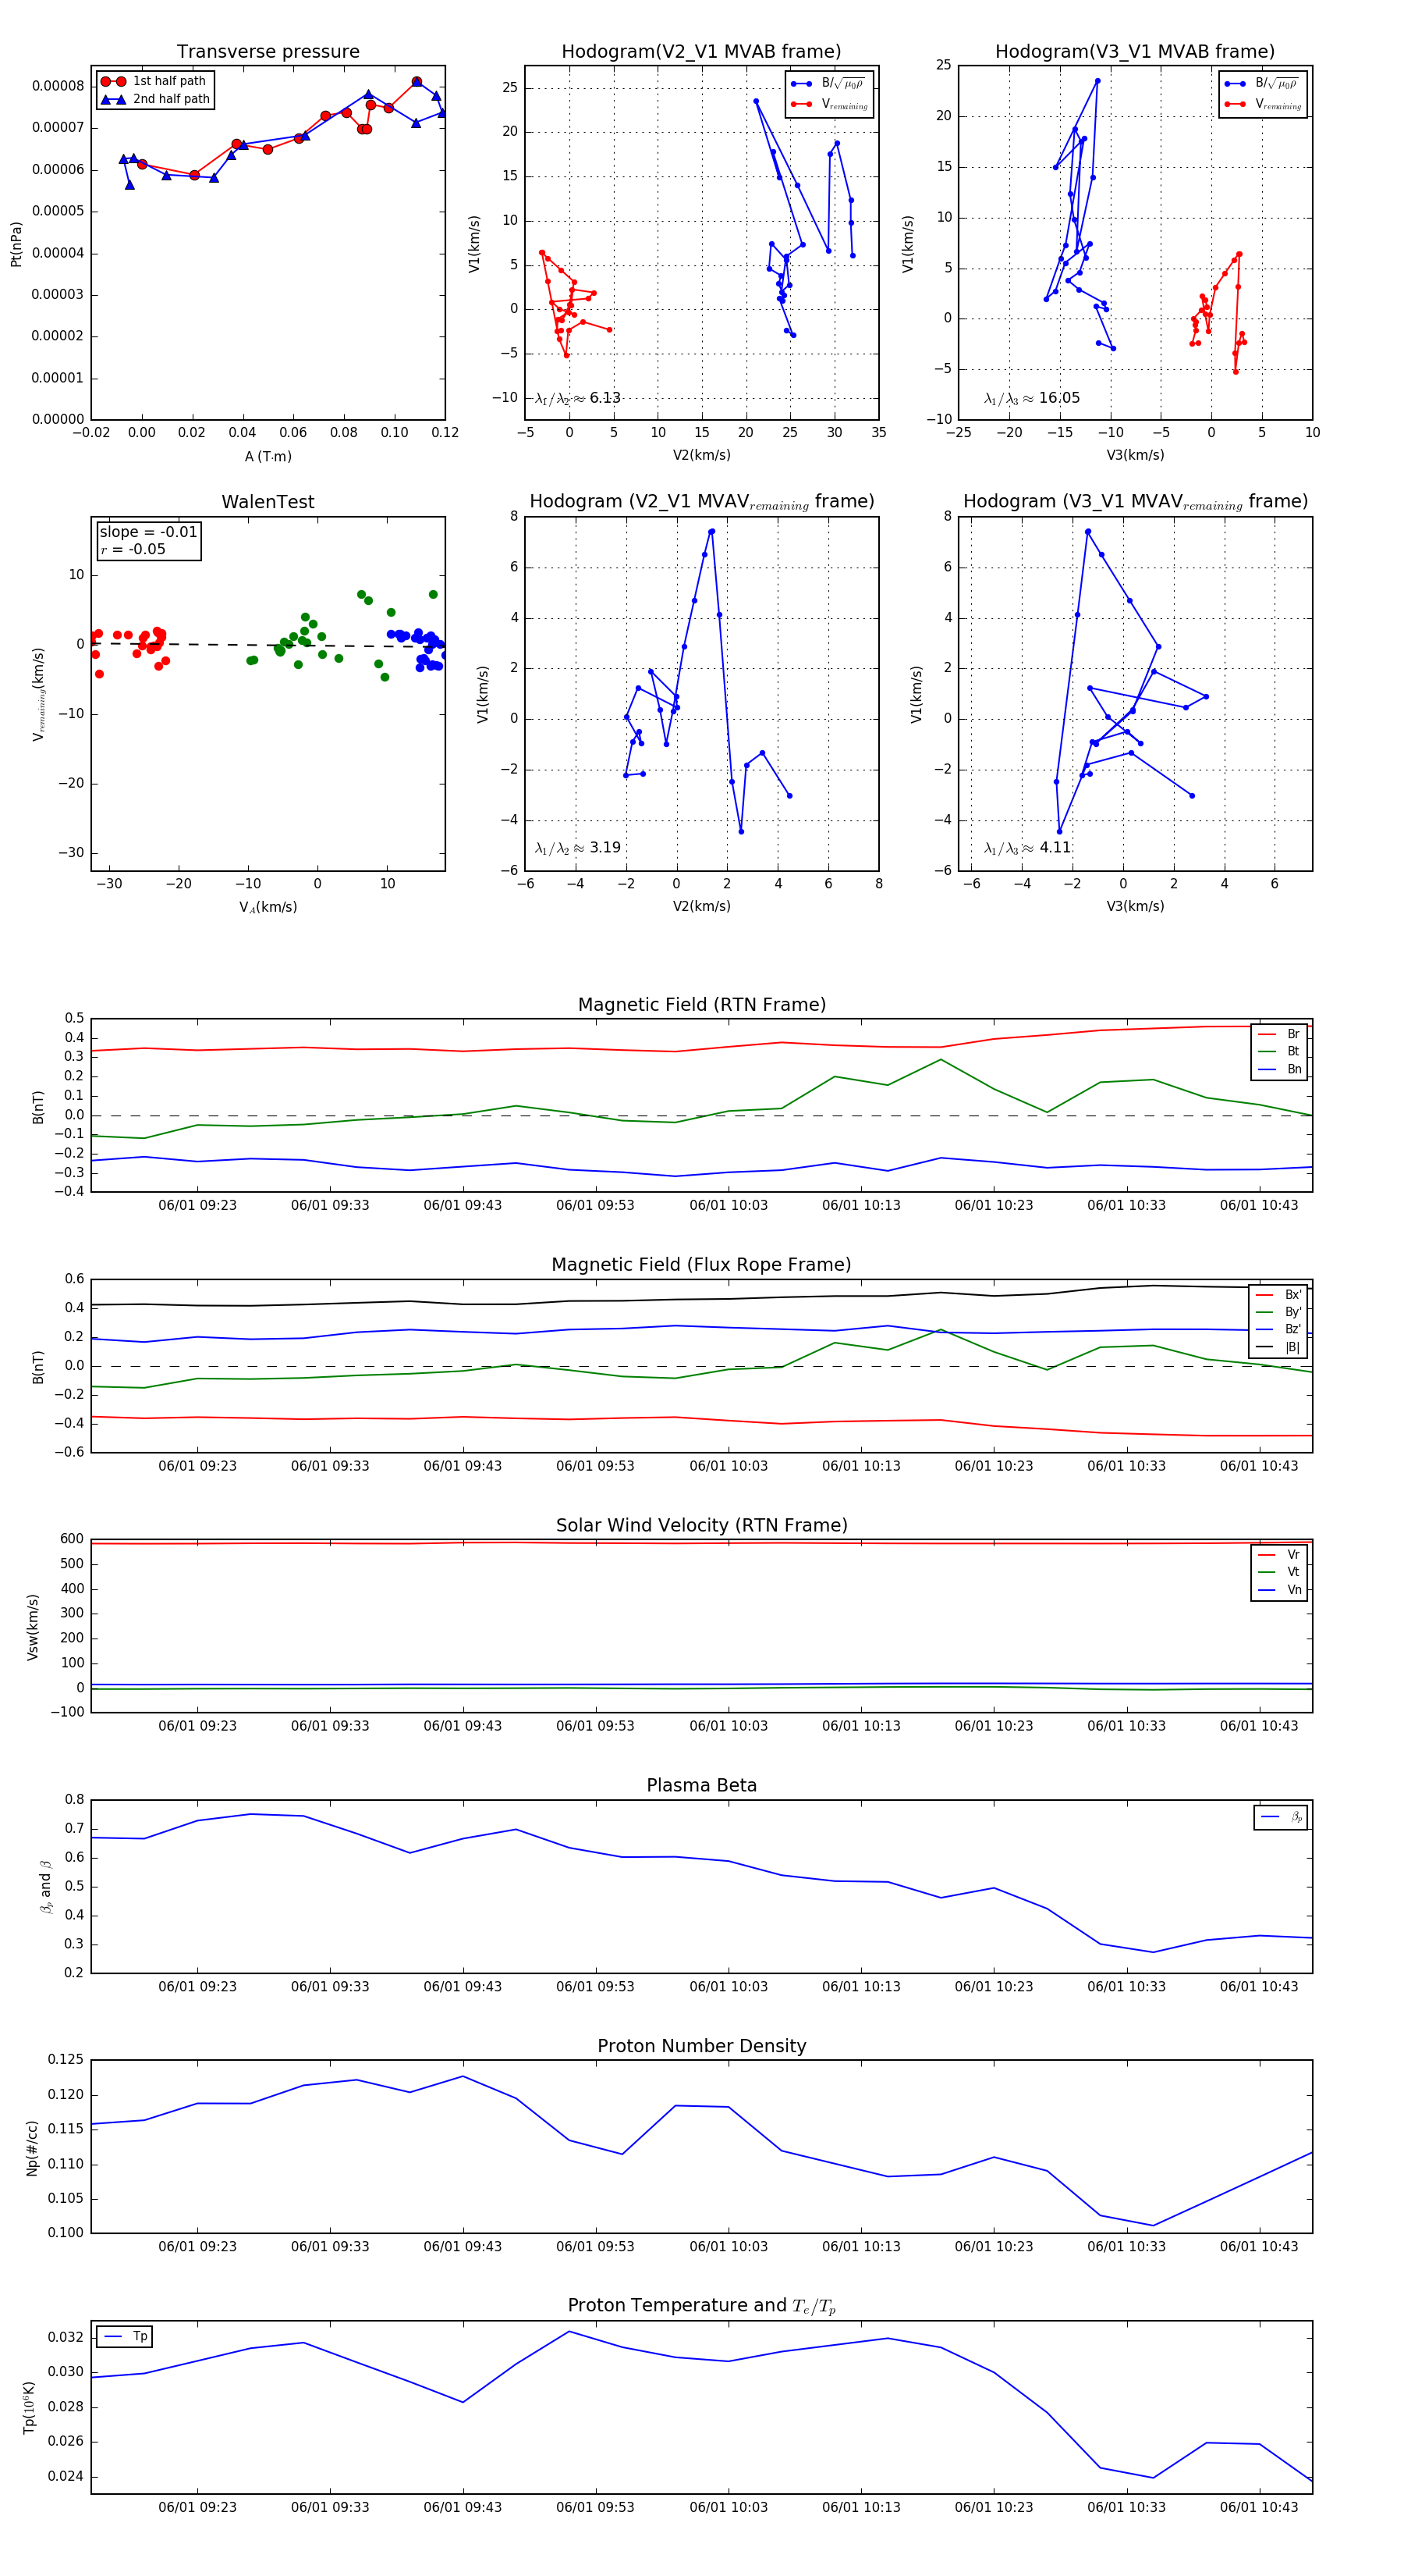
Task: Click 'V_A(km/s)' axis label in WalenTest
Action: (268, 907)
